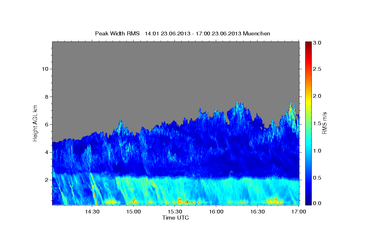Screen dimensions: 370x246
Task: Click the colorbar value '1.0'
Action: (317, 151)
